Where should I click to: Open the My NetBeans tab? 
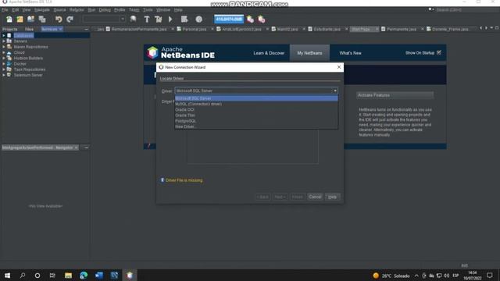click(309, 53)
